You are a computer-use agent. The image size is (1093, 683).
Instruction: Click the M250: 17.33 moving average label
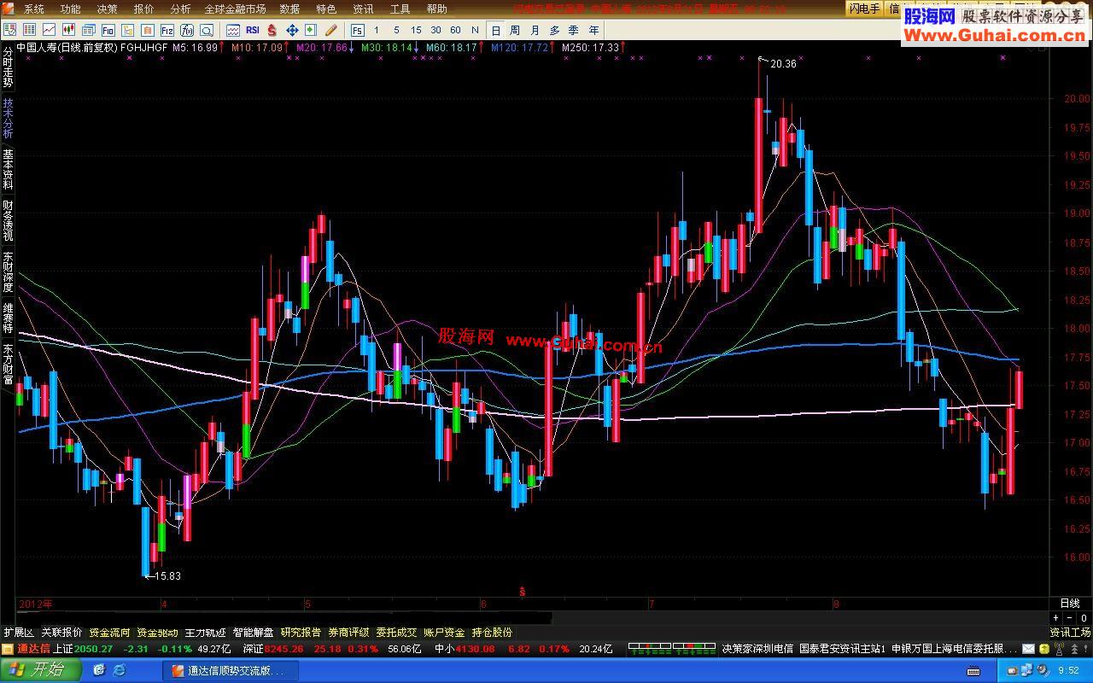tap(590, 48)
